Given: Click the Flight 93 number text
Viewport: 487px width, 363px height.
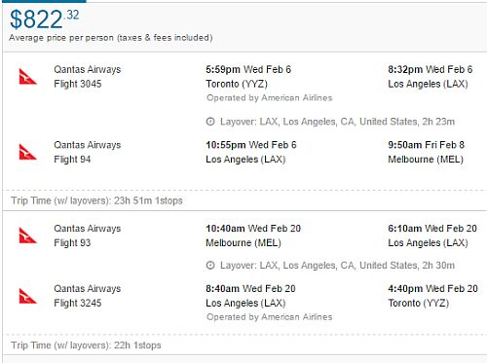Looking at the screenshot, I should [x=72, y=242].
